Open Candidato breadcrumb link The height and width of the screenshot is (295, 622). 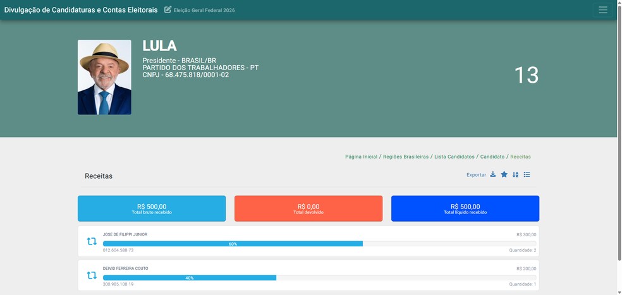[492, 157]
